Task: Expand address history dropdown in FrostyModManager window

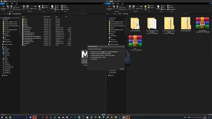Action: point(67,14)
